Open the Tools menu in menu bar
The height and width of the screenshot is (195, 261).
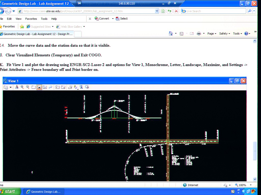pos(44,19)
